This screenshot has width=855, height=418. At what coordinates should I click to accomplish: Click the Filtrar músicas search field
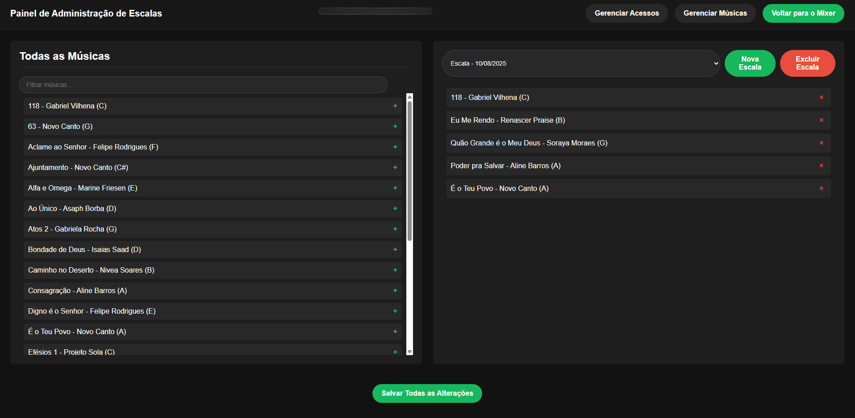click(203, 85)
